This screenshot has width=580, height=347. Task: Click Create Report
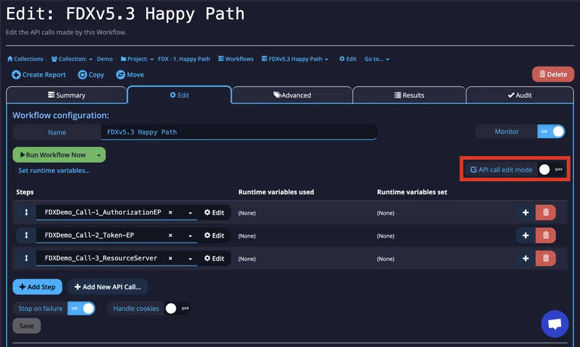(x=39, y=74)
